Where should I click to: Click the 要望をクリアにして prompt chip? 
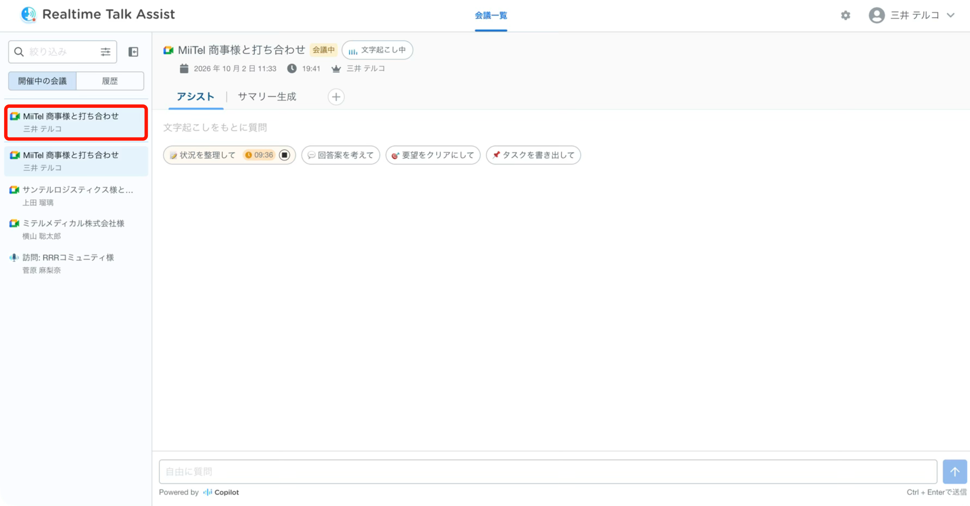433,155
